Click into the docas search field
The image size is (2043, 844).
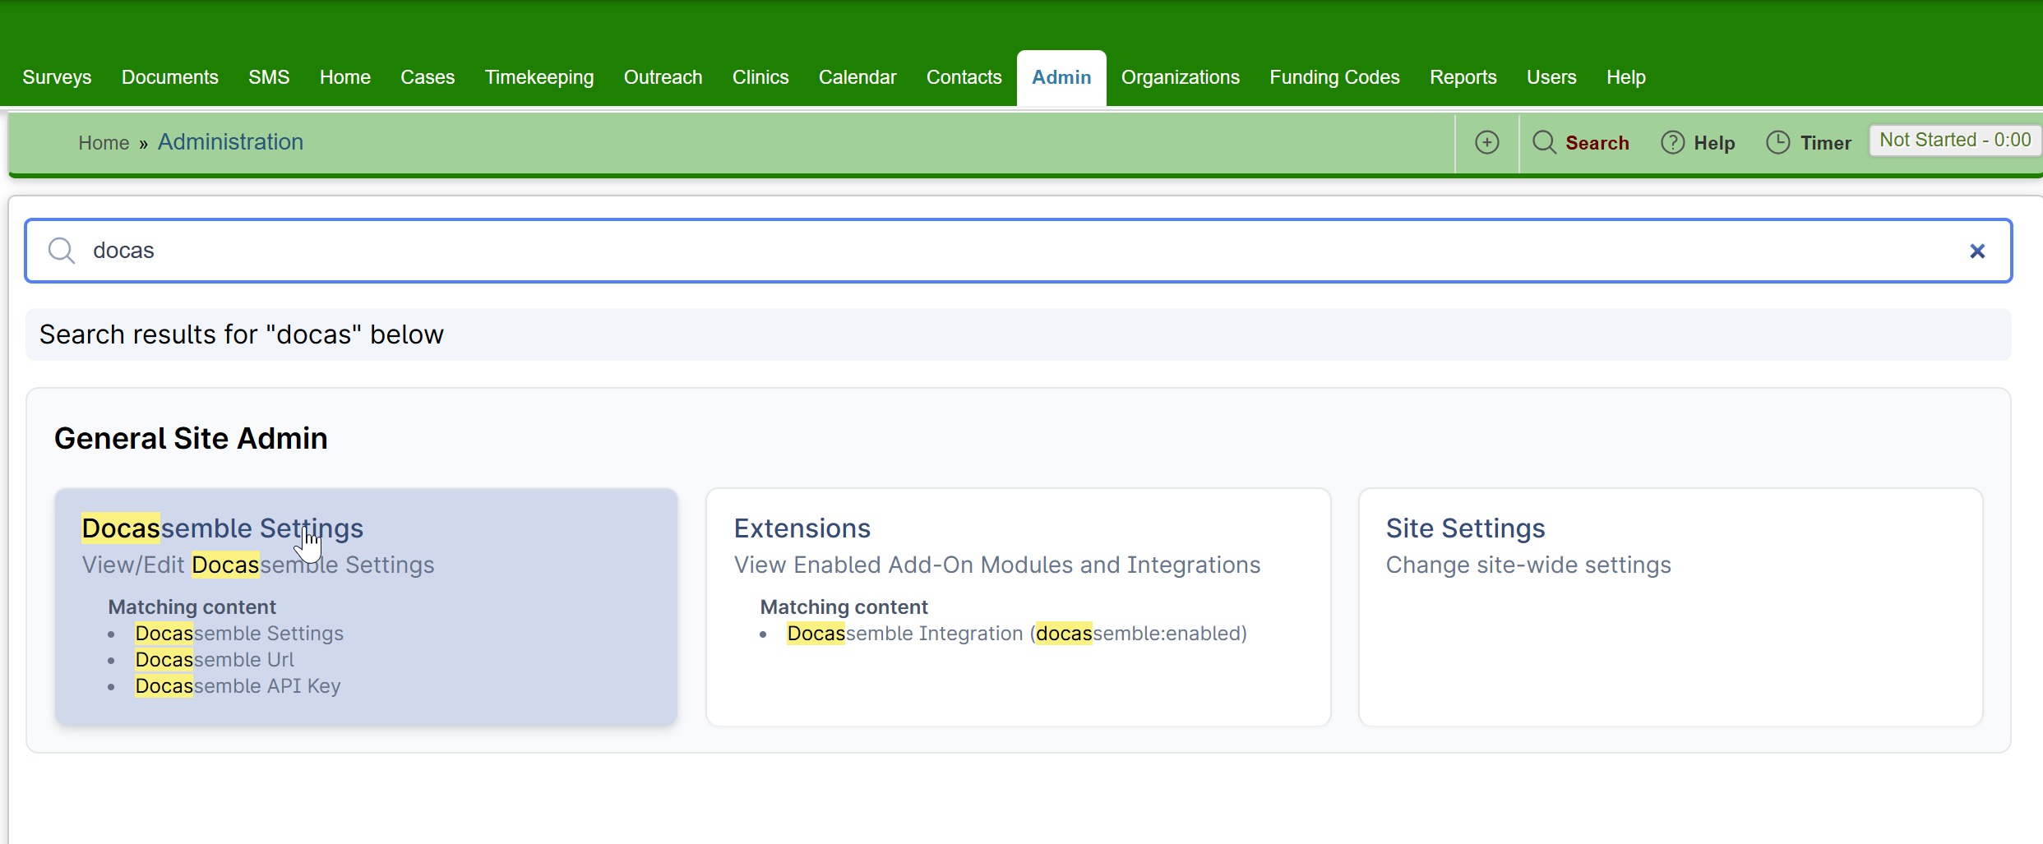(x=1018, y=251)
